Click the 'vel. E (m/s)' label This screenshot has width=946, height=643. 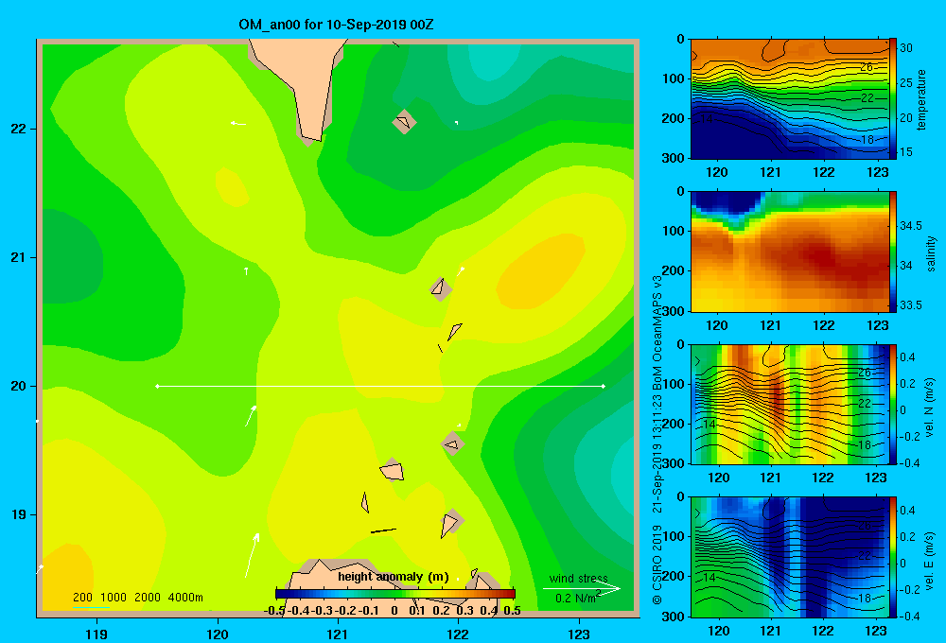(929, 560)
